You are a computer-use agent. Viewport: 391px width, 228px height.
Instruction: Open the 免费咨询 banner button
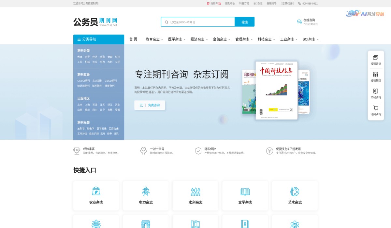(x=149, y=105)
